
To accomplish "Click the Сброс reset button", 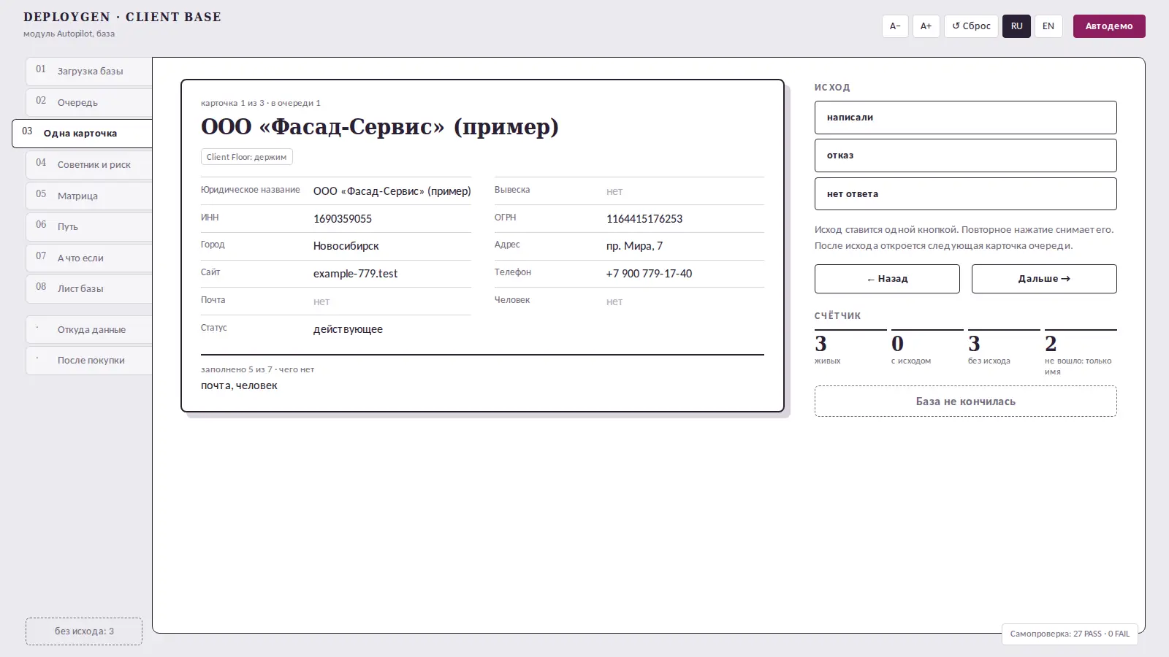I will tap(971, 26).
